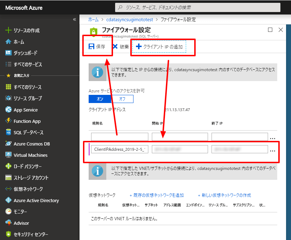The image size is (291, 240).
Task: Open the ellipsis menu for the empty rule row
Action: pos(272,138)
